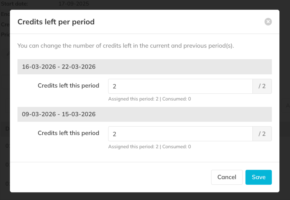This screenshot has width=290, height=200.
Task: Click partially hidden 'End' label behind dialog
Action: (5, 14)
